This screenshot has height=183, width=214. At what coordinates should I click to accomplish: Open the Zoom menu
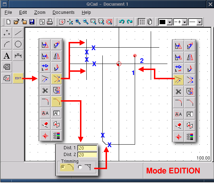pyautogui.click(x=40, y=12)
